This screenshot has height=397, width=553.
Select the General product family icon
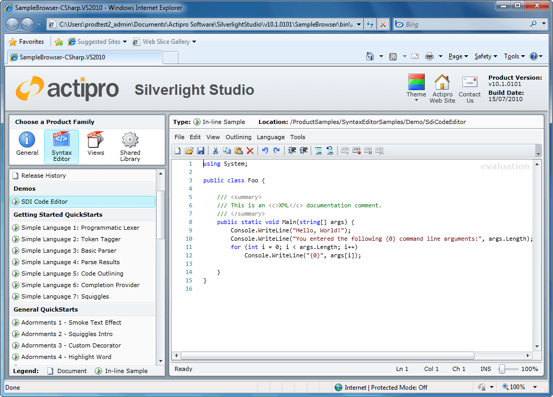coord(27,143)
